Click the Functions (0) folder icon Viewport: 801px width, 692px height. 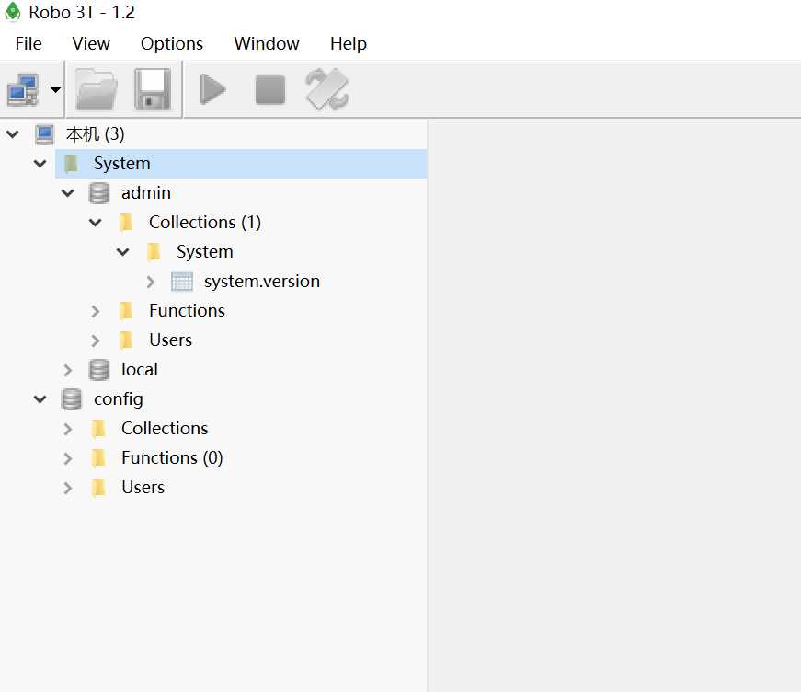(98, 458)
